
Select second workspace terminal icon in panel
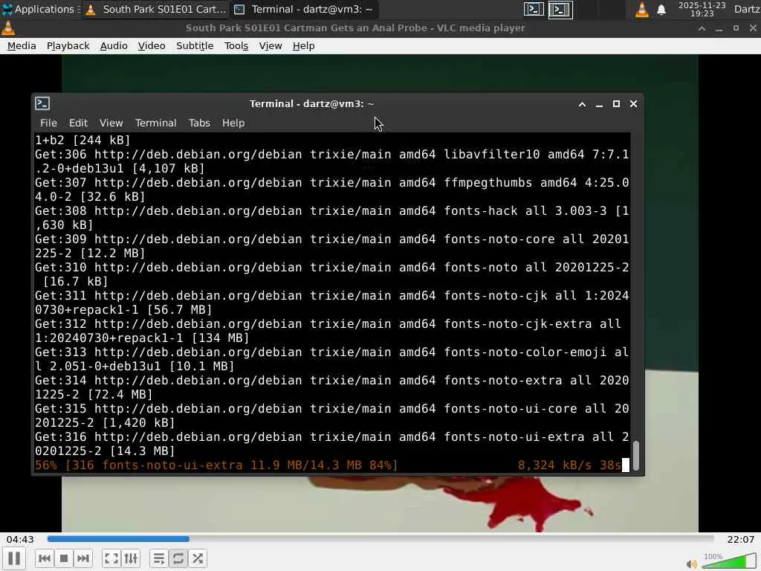[560, 9]
